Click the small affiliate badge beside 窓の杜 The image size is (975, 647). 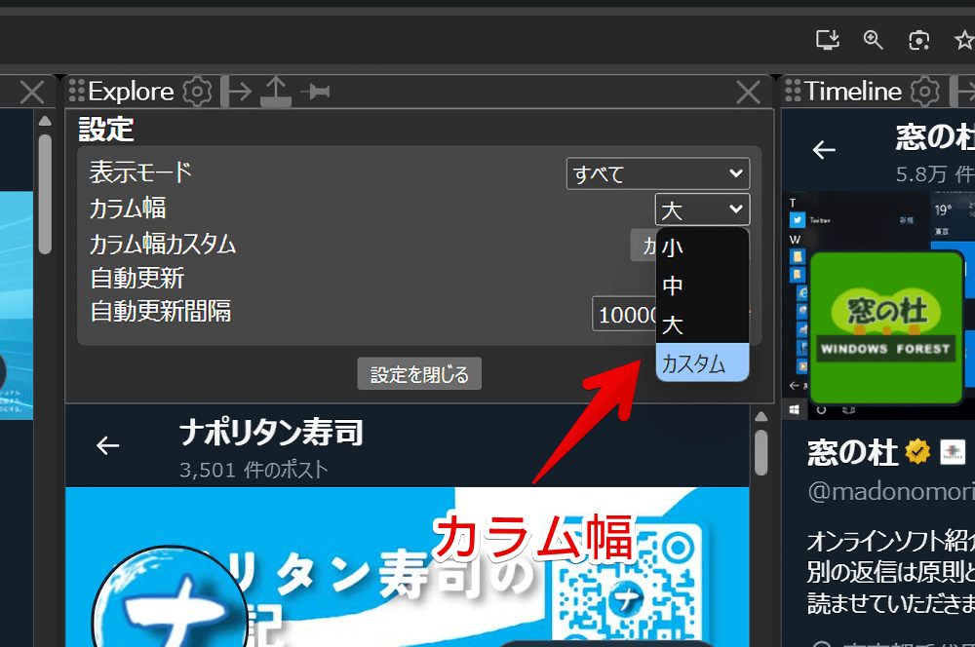pyautogui.click(x=953, y=452)
